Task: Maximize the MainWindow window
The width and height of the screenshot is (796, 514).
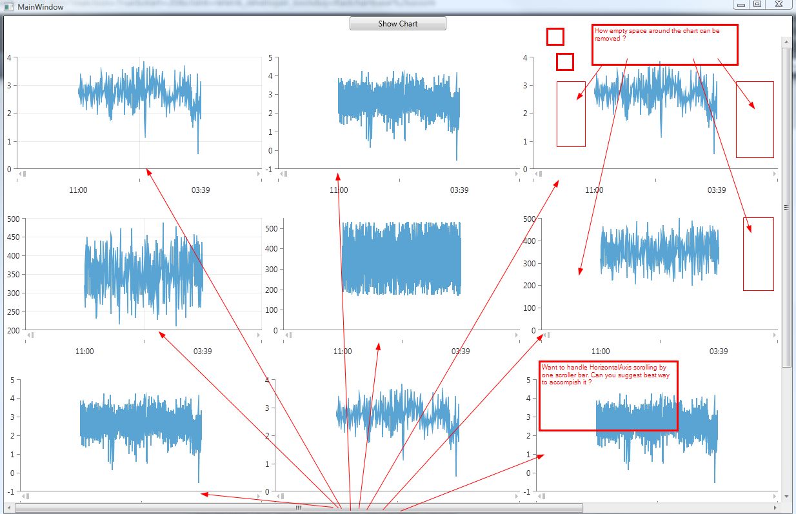Action: pyautogui.click(x=757, y=5)
